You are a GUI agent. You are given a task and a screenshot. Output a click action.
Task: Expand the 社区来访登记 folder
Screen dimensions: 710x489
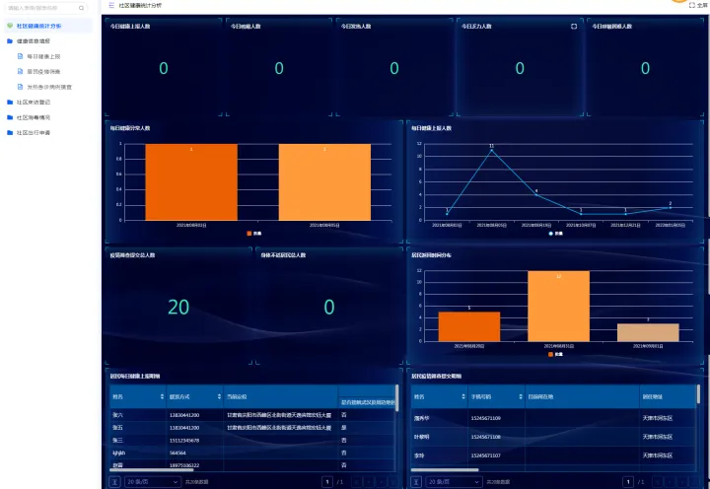(x=34, y=103)
